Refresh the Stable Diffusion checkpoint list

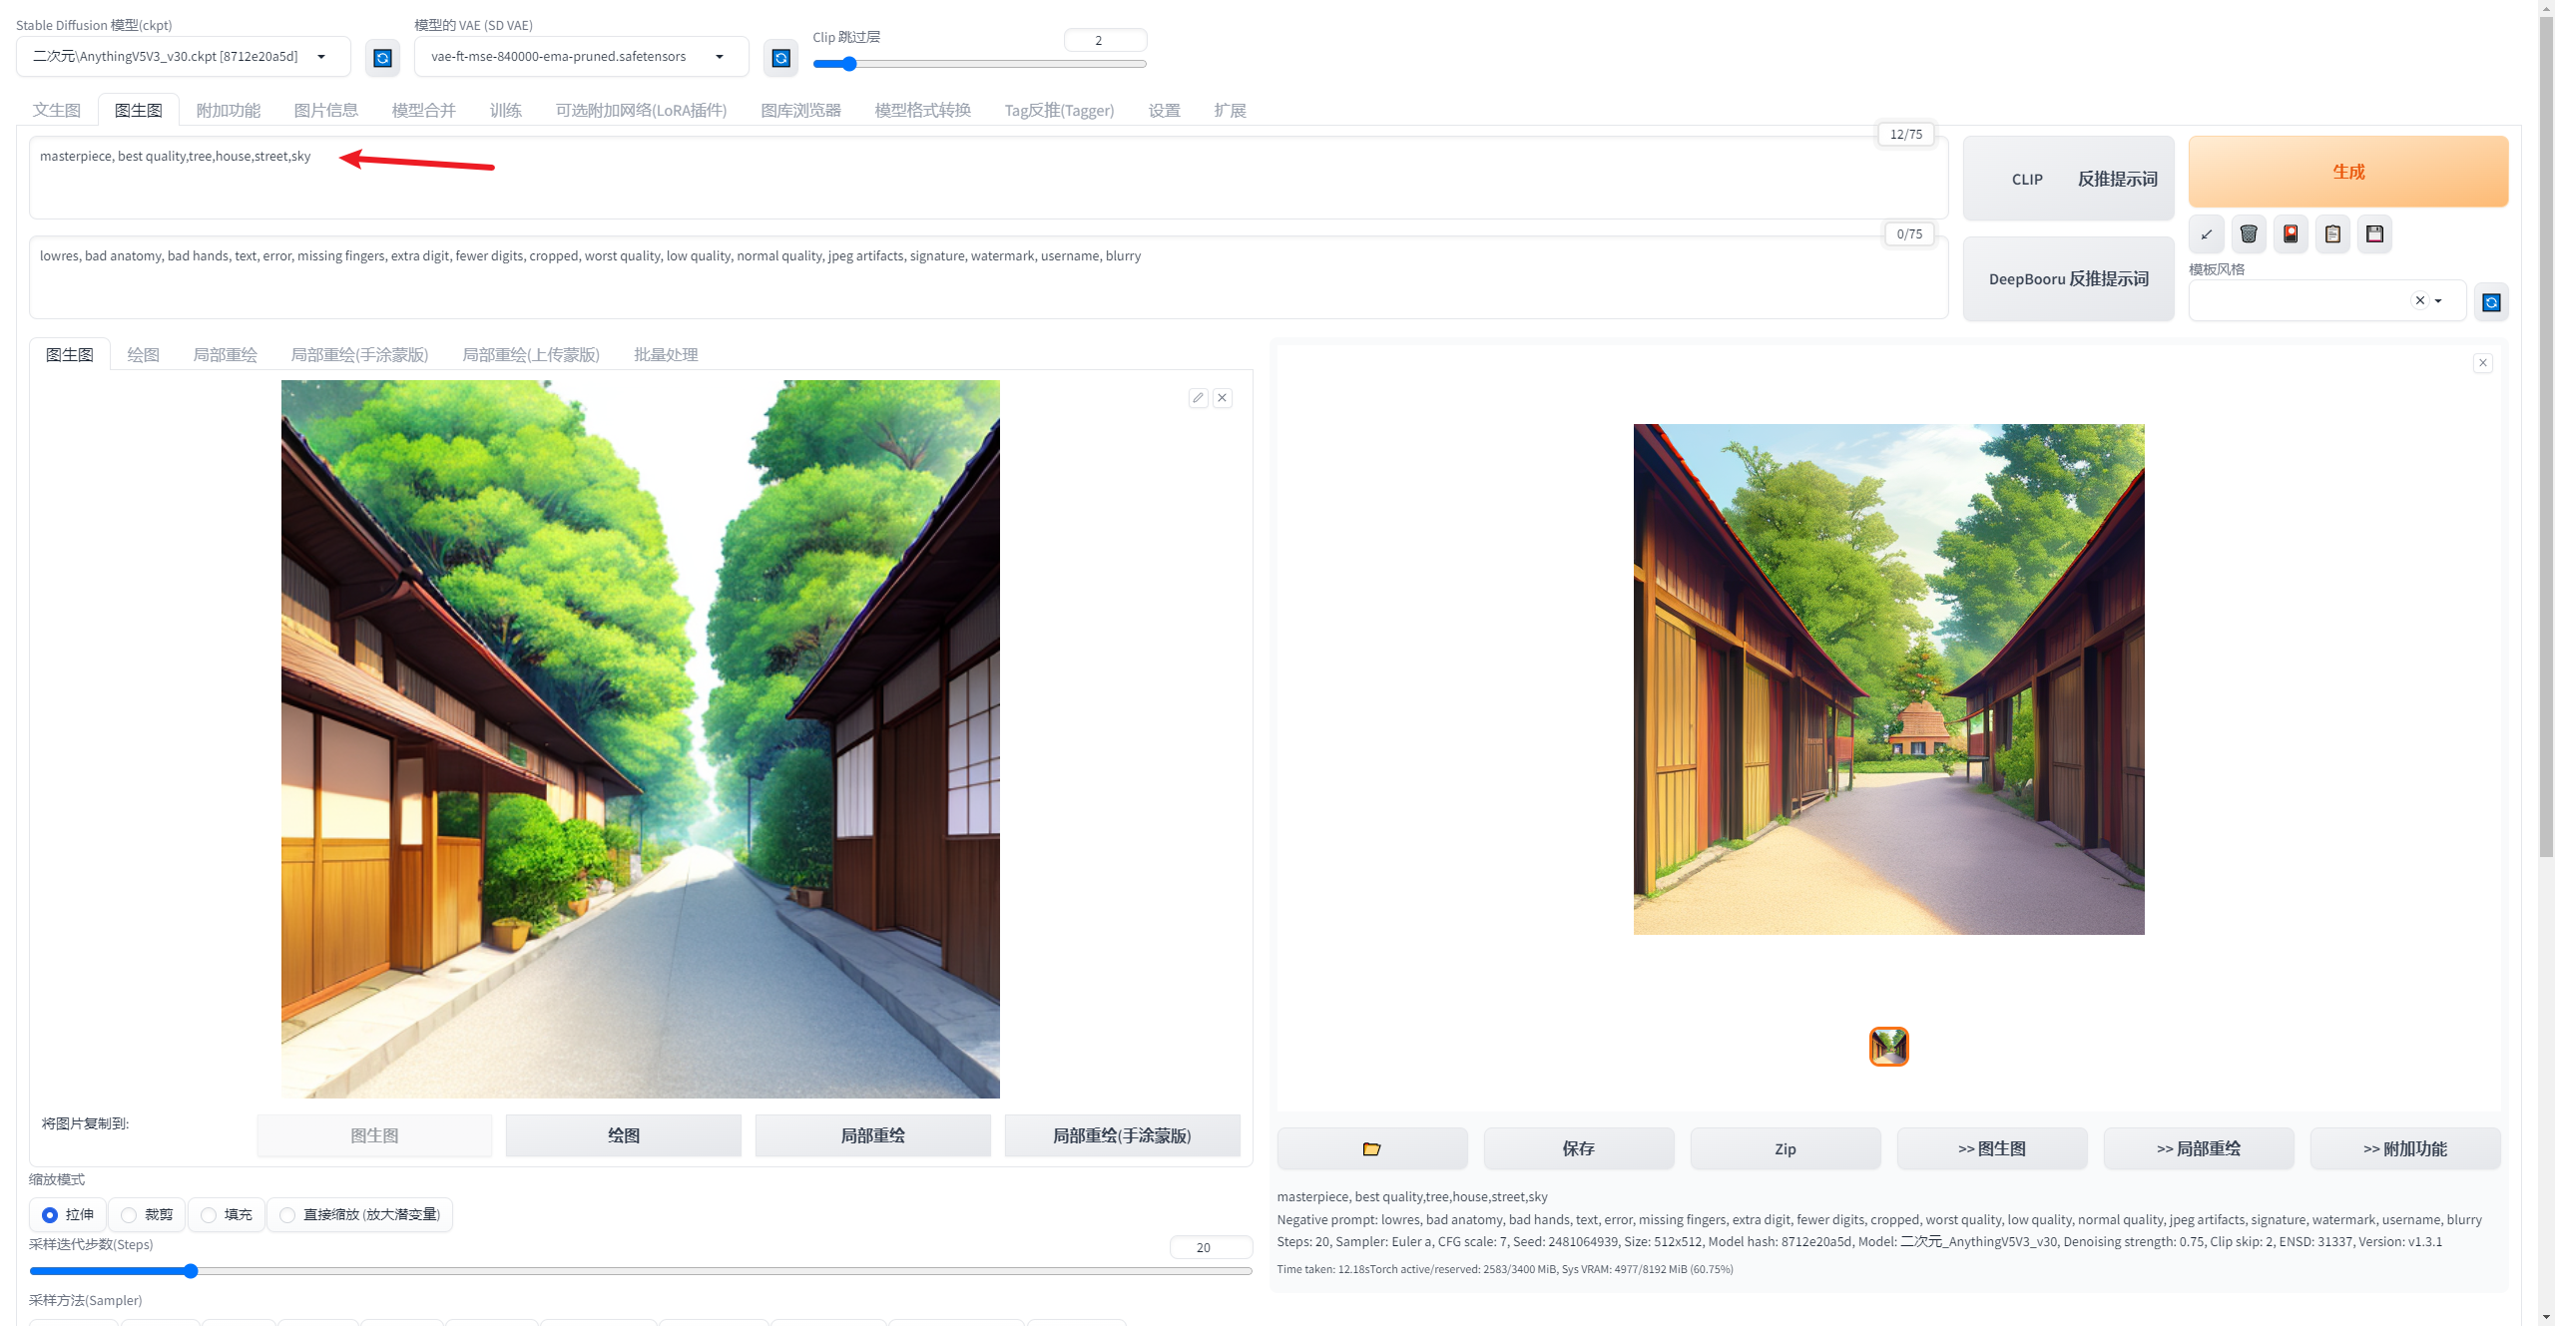382,58
